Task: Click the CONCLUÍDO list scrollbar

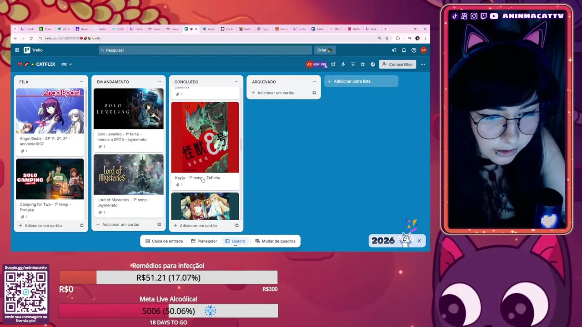Action: point(241,145)
